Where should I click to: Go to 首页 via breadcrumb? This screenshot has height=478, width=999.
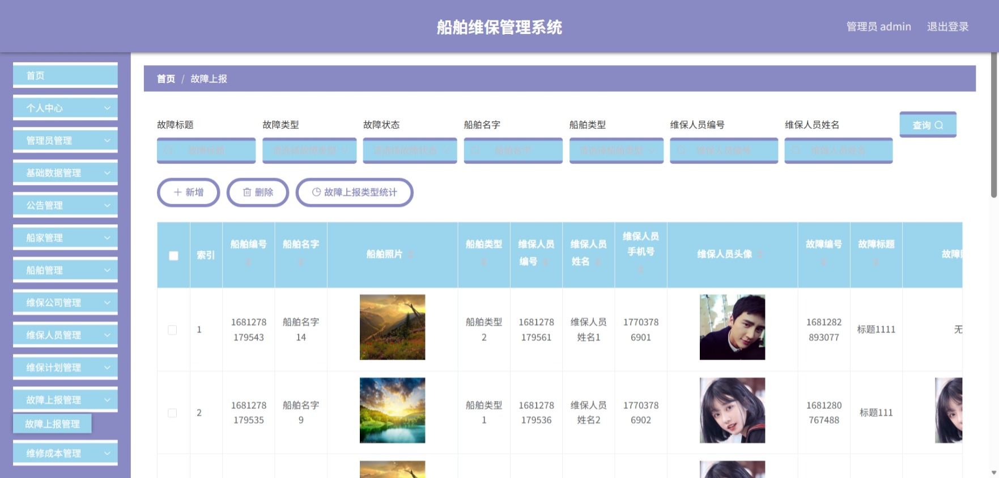click(166, 79)
